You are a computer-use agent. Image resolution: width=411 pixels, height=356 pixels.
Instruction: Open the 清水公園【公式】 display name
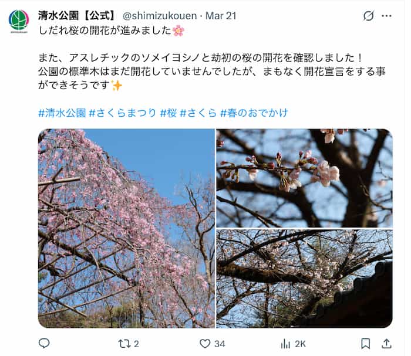pyautogui.click(x=77, y=16)
